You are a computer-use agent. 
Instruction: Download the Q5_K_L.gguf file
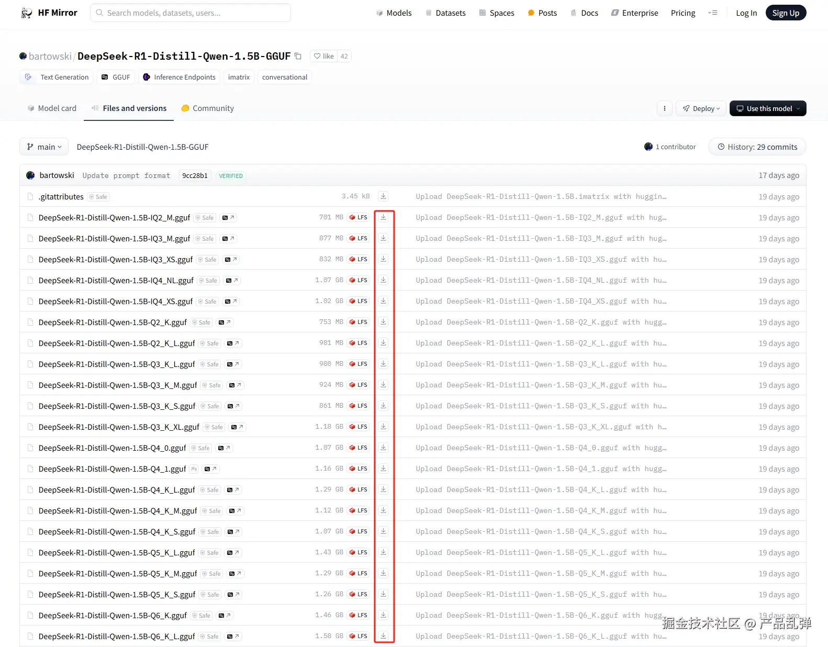(383, 552)
